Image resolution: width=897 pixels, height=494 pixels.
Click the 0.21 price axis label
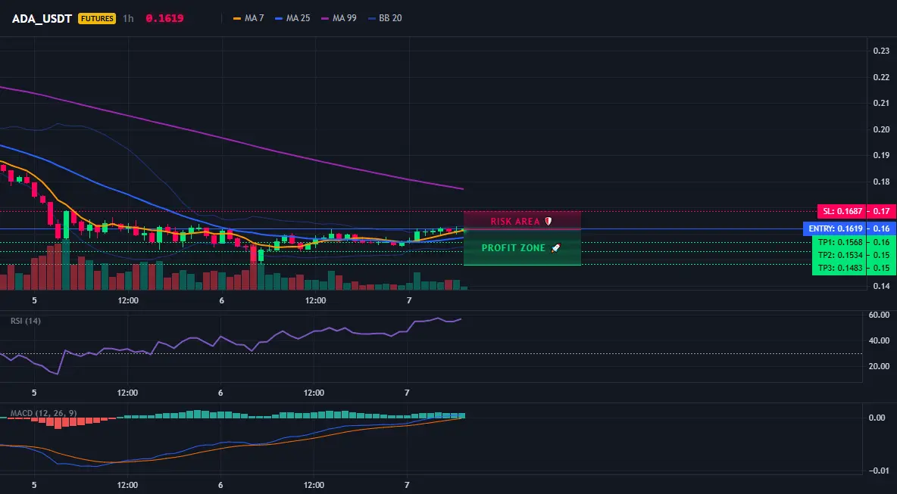click(881, 103)
